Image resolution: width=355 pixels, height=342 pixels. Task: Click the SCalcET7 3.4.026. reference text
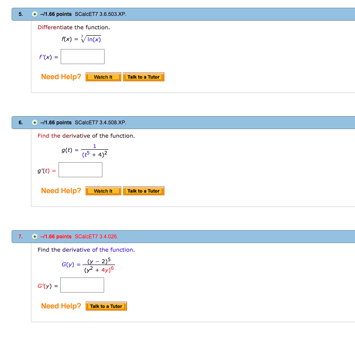[x=96, y=237]
